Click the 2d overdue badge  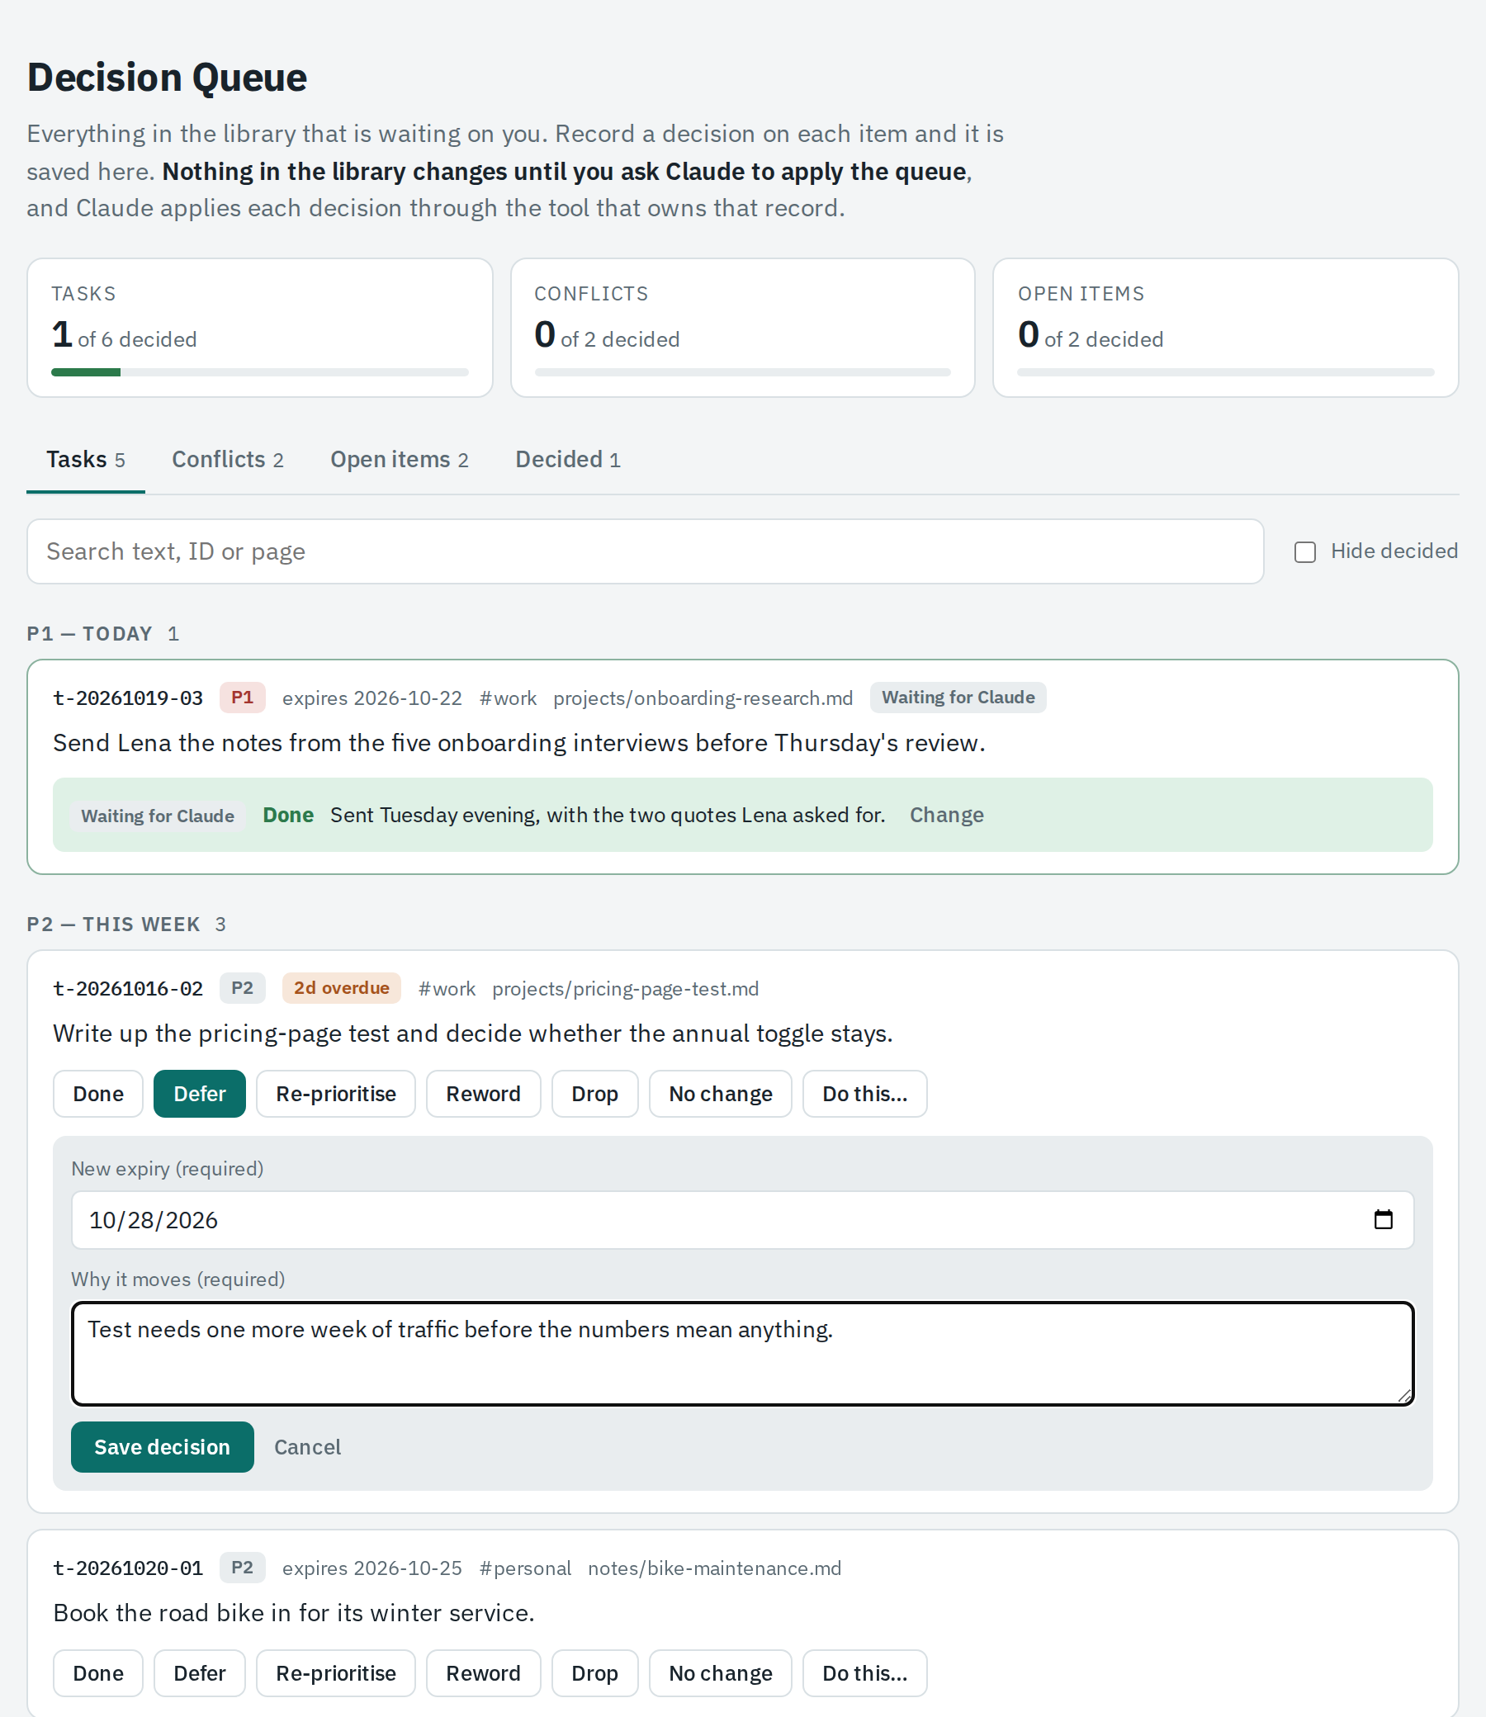342,988
